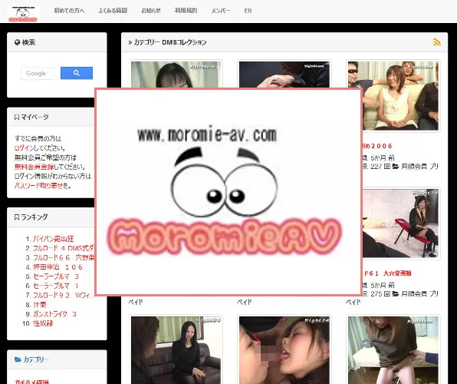Image resolution: width=457 pixels, height=384 pixels.
Task: Click the MoromieAV logo in the header
Action: (x=23, y=13)
